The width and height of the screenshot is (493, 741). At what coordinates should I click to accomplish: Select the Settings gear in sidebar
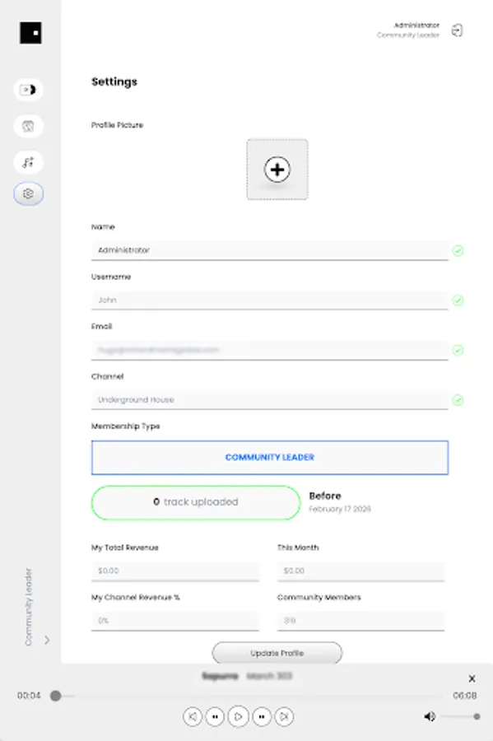pyautogui.click(x=29, y=196)
